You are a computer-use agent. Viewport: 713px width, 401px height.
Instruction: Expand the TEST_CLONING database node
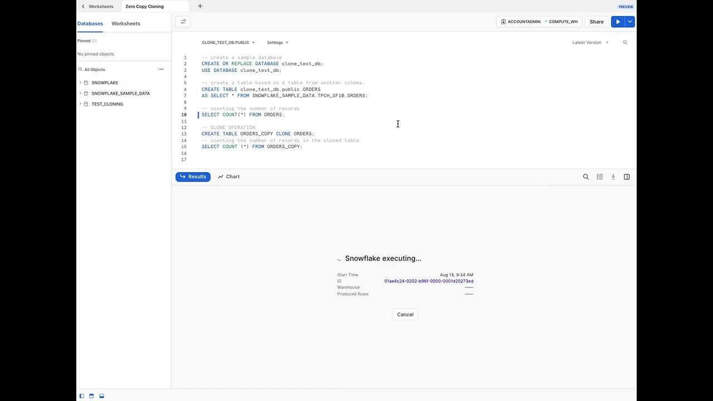[80, 104]
